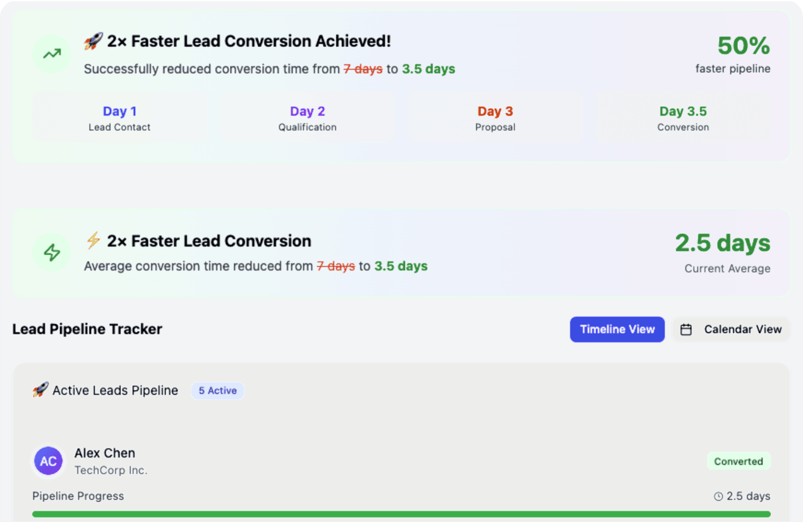Click the lightning bolt conversion badge icon
This screenshot has height=522, width=803.
tap(94, 240)
